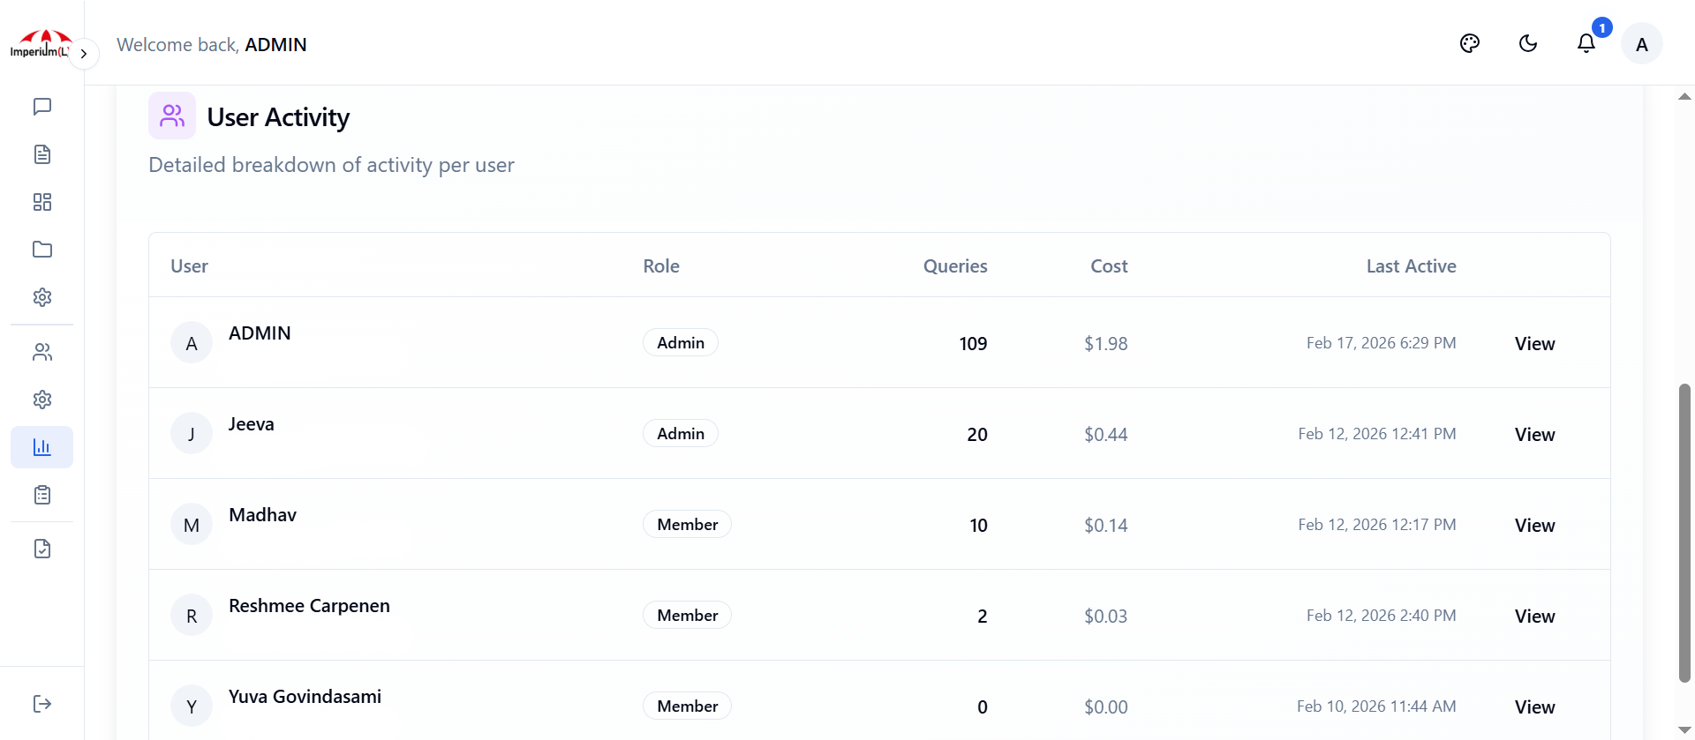The width and height of the screenshot is (1695, 740).
Task: Open the upper settings gear in sidebar
Action: click(41, 297)
